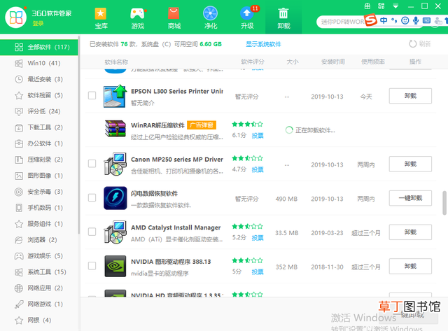Open the 商城 store tab
The image size is (448, 331).
point(174,18)
